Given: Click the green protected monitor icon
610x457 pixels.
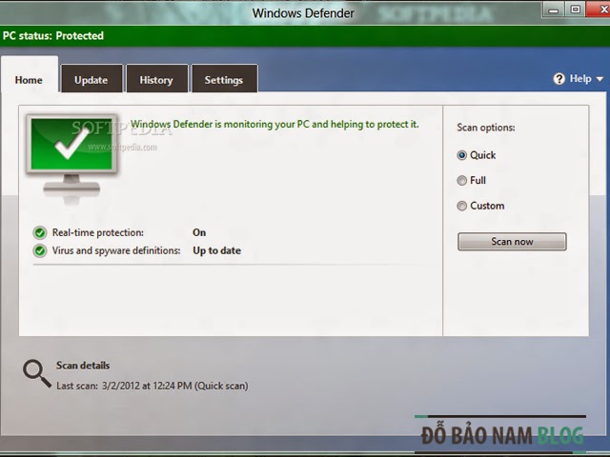Looking at the screenshot, I should point(71,159).
